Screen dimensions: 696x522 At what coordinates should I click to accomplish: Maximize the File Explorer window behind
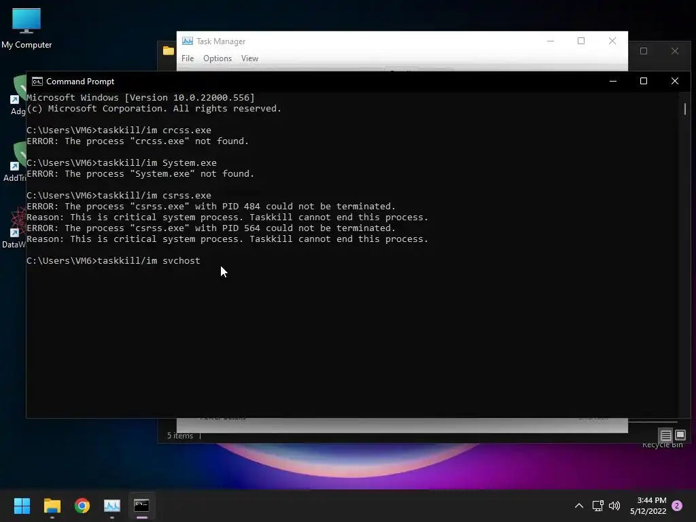point(644,51)
